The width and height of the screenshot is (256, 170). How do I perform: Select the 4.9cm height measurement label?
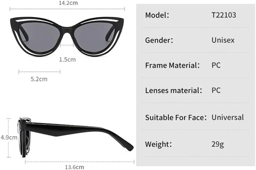click(9, 137)
